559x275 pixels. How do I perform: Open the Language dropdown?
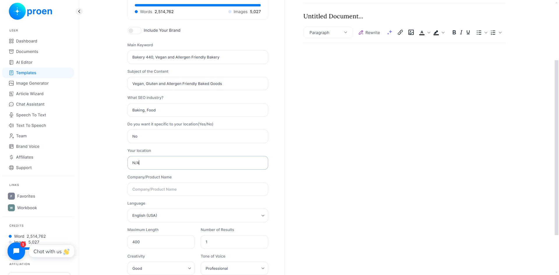tap(198, 215)
